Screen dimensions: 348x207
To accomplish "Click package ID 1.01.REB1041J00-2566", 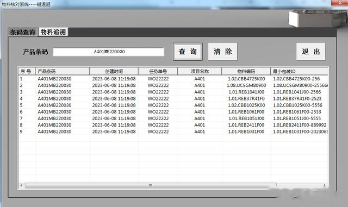I will [x=297, y=92].
